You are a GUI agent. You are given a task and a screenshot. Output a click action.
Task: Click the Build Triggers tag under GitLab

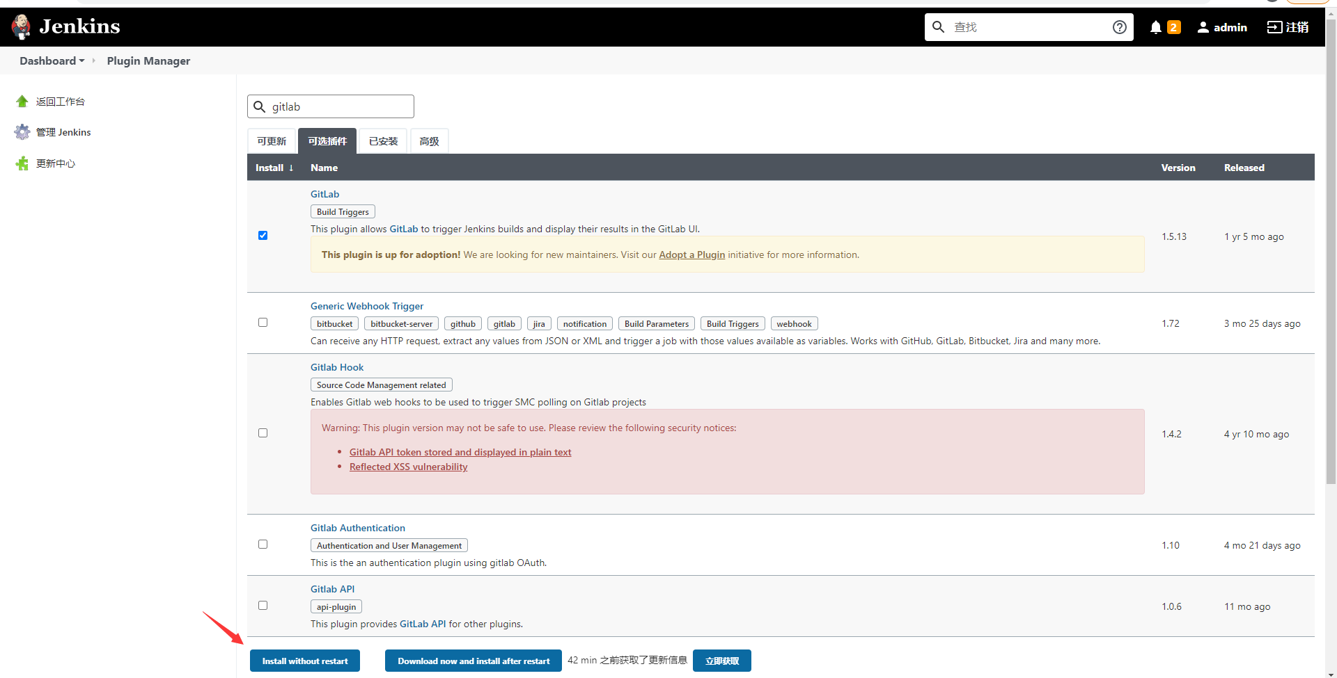coord(343,212)
